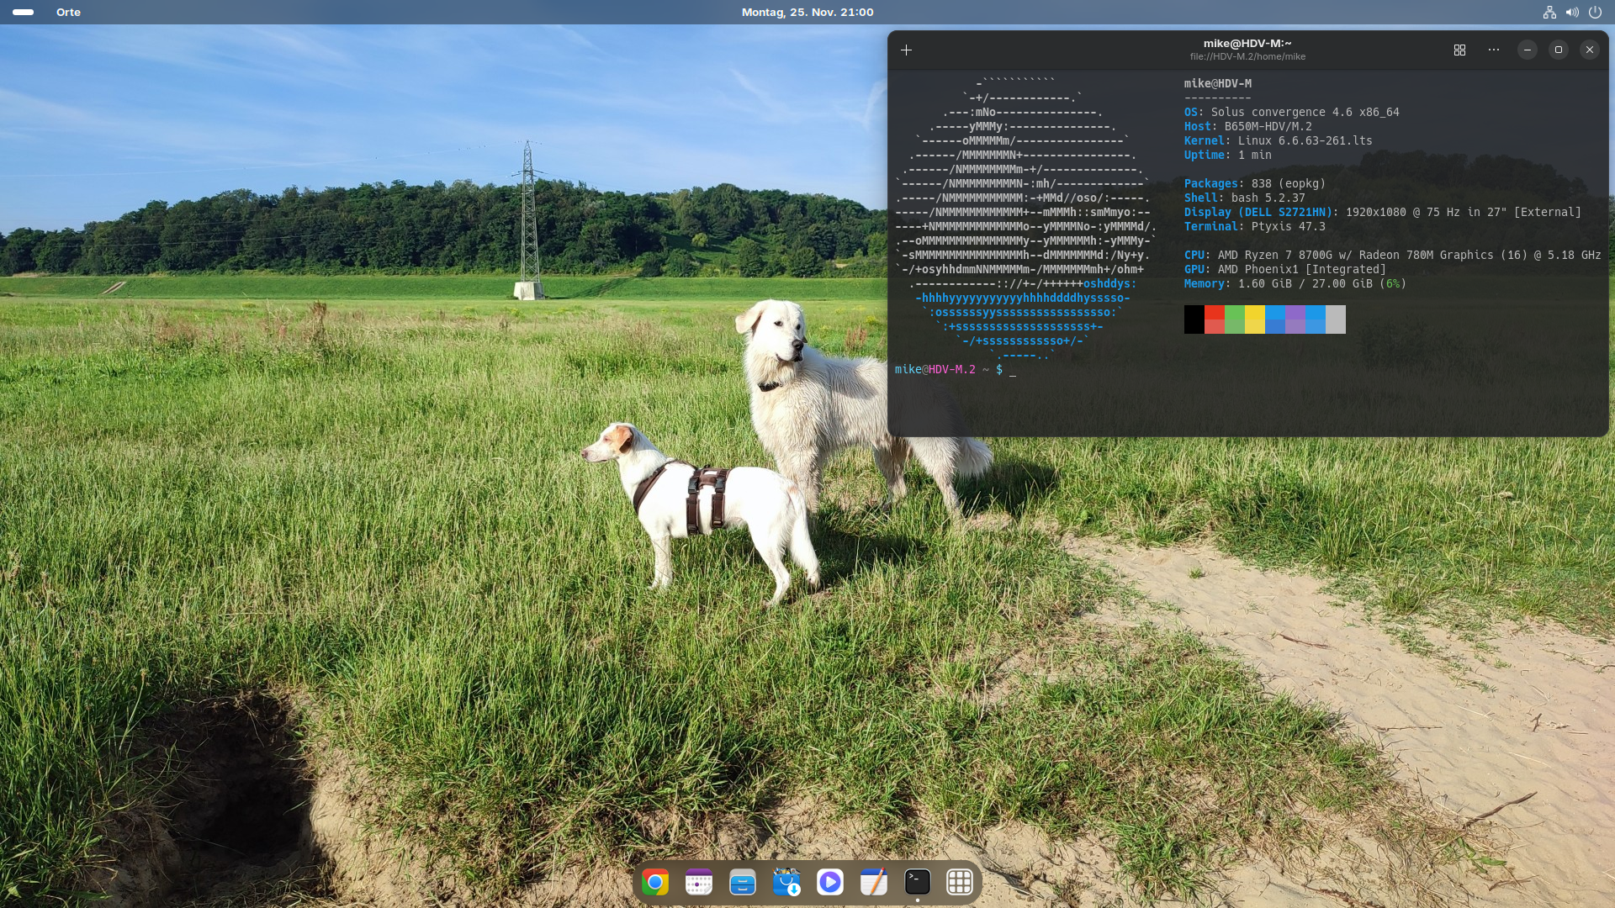
Task: Open the Ptyxis three-dots main menu
Action: coord(1493,50)
